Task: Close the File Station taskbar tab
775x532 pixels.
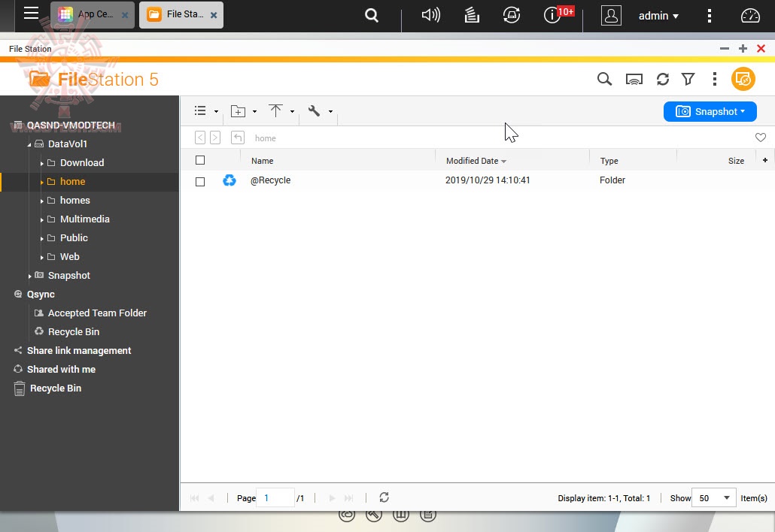Action: [x=214, y=15]
